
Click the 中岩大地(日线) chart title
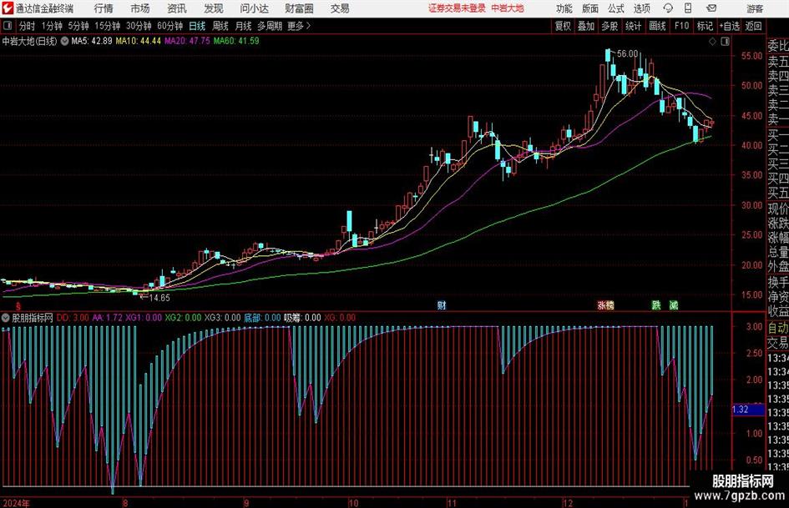[x=30, y=41]
